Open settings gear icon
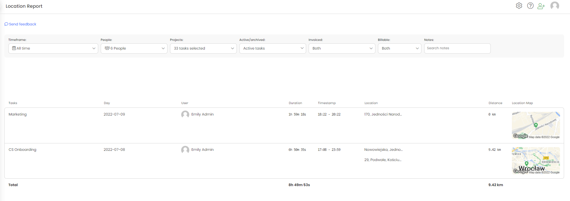 click(519, 6)
